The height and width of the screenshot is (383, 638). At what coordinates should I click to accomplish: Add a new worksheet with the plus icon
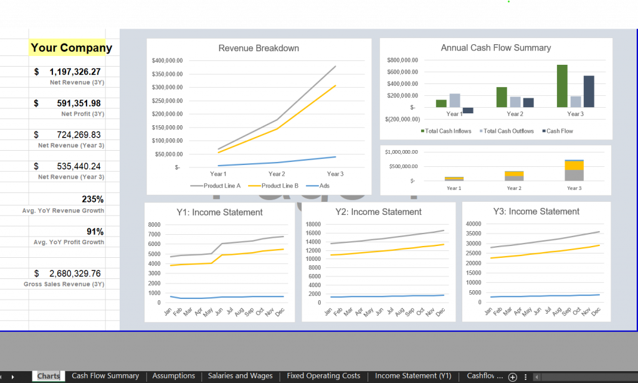tap(512, 376)
